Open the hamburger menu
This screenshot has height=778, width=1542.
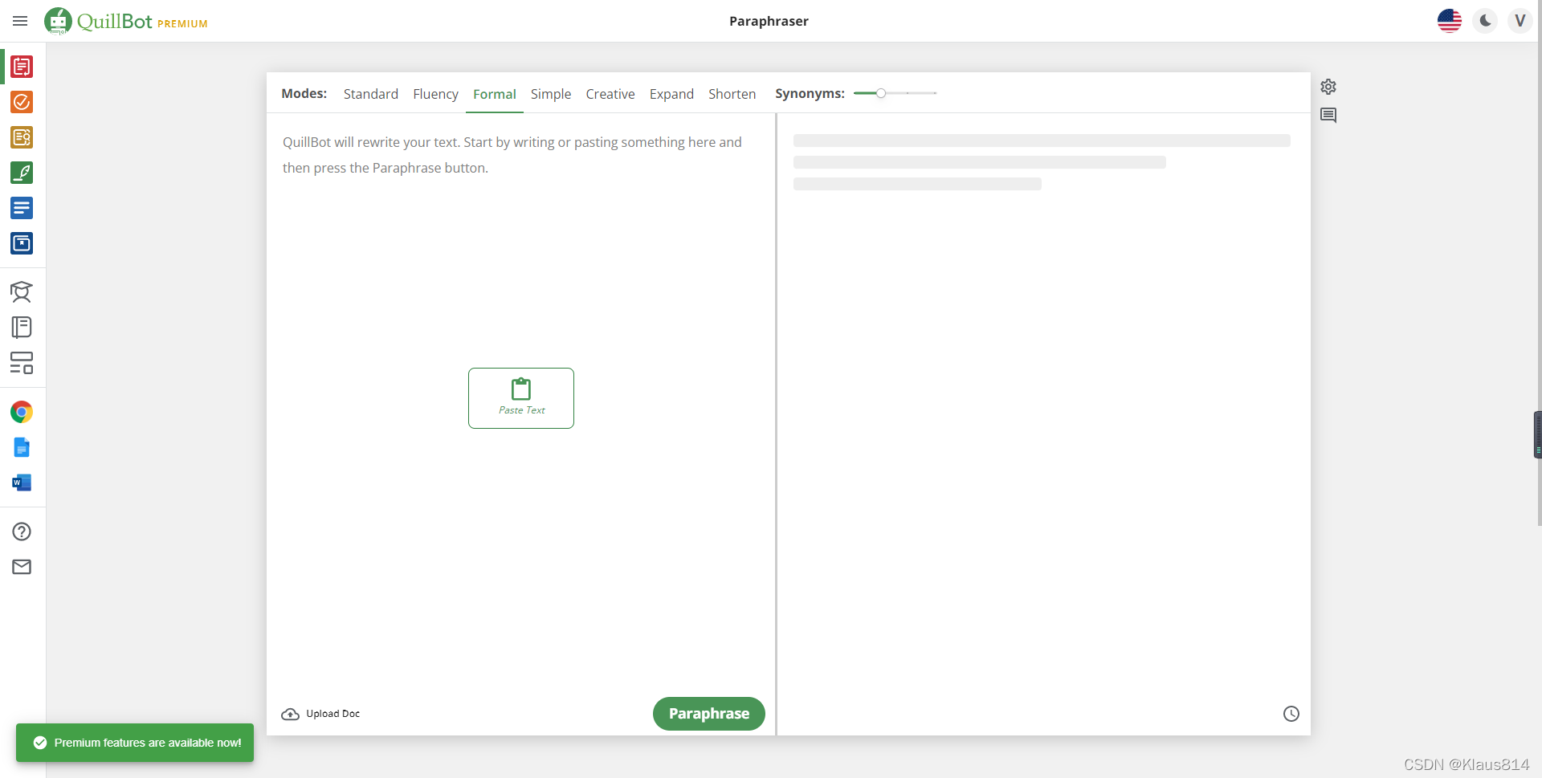pos(20,21)
